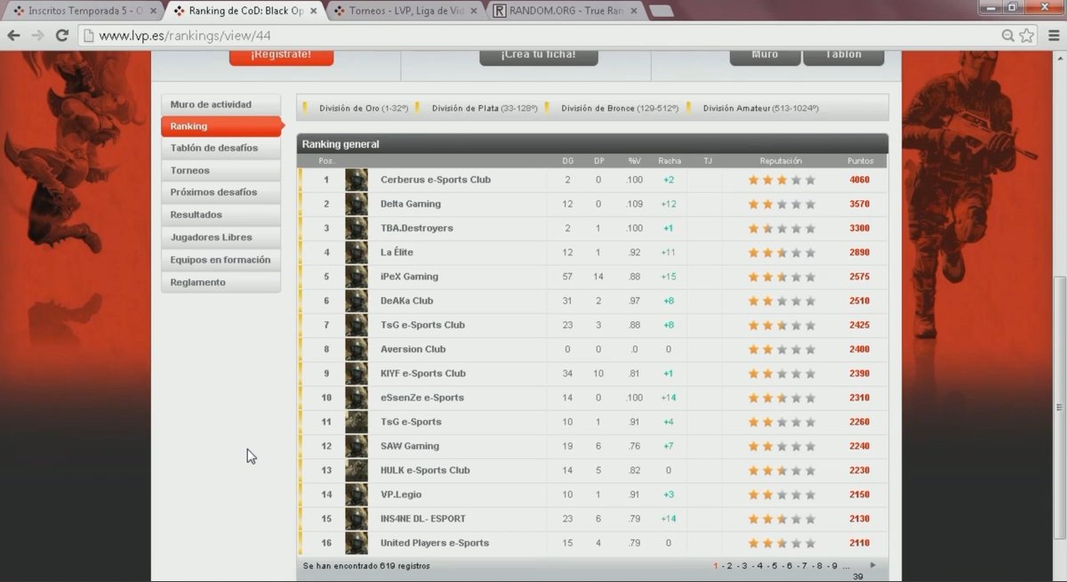Click the 4060 points value
1067x582 pixels.
pyautogui.click(x=859, y=180)
